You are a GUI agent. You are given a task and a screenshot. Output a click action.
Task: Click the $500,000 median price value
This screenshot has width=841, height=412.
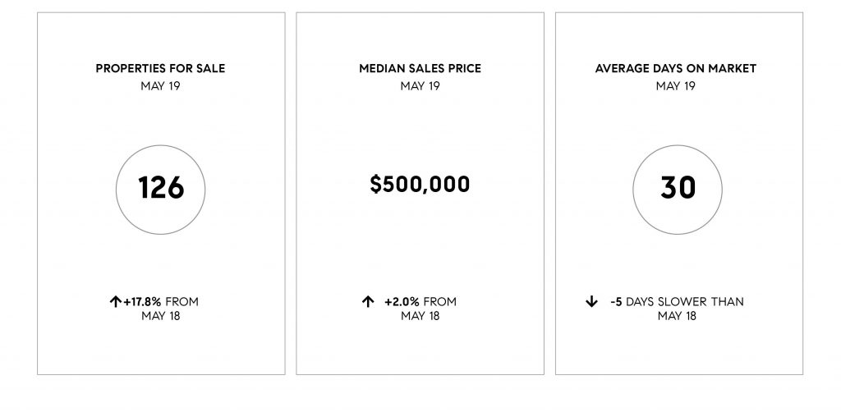420,185
